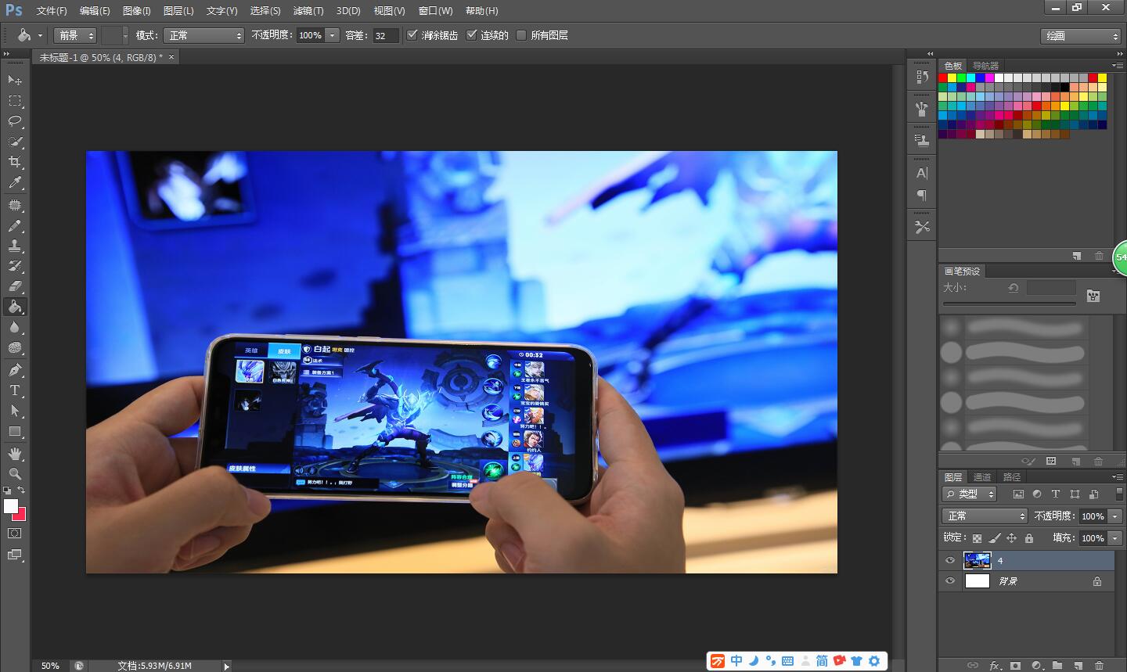Toggle lock position in Layers panel
Screen dimensions: 1127x672
[1011, 538]
